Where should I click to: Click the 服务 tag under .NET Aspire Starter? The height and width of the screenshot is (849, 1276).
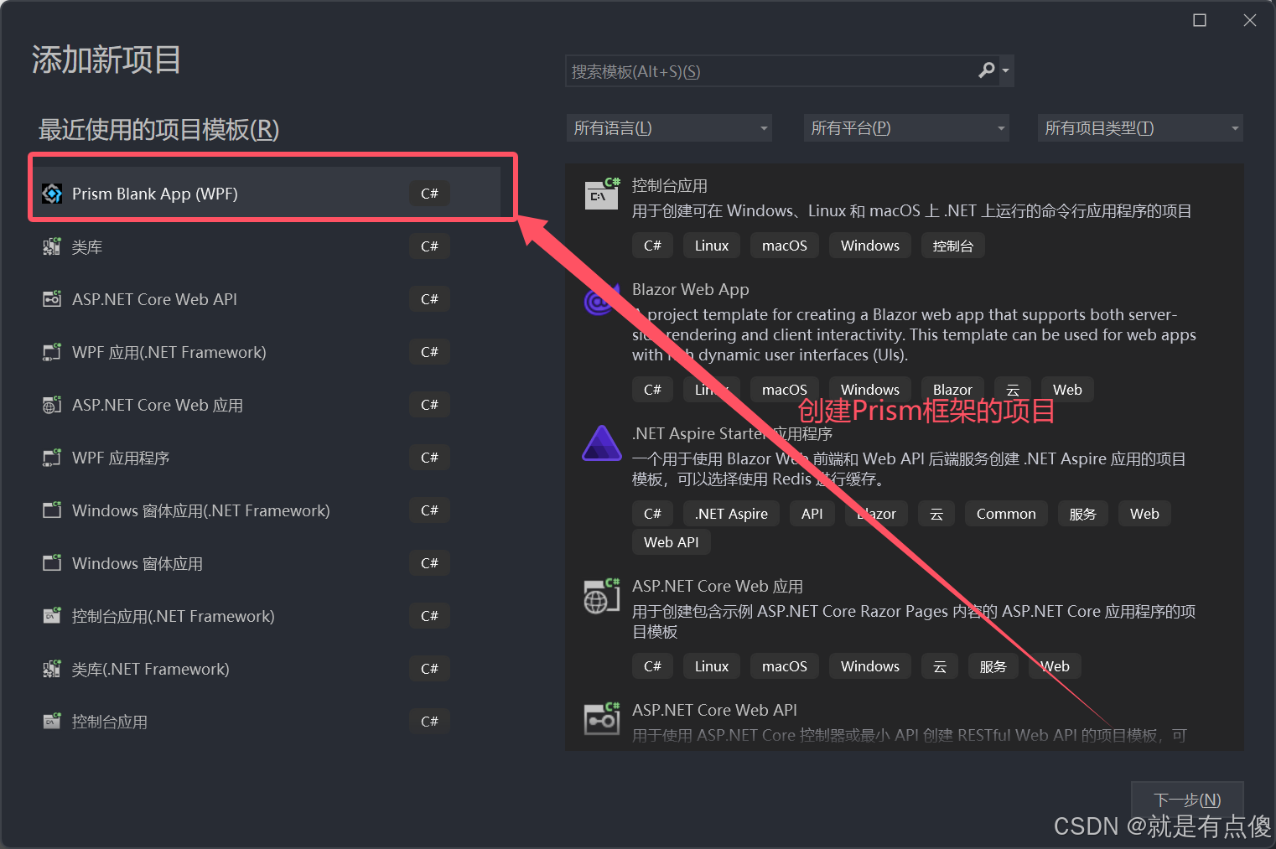[1083, 514]
